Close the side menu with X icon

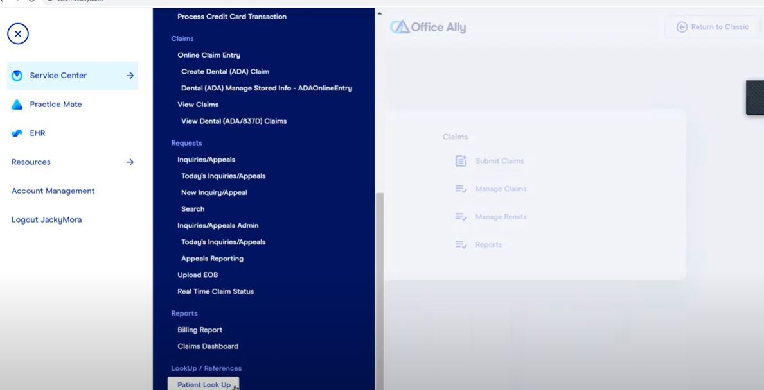(18, 34)
